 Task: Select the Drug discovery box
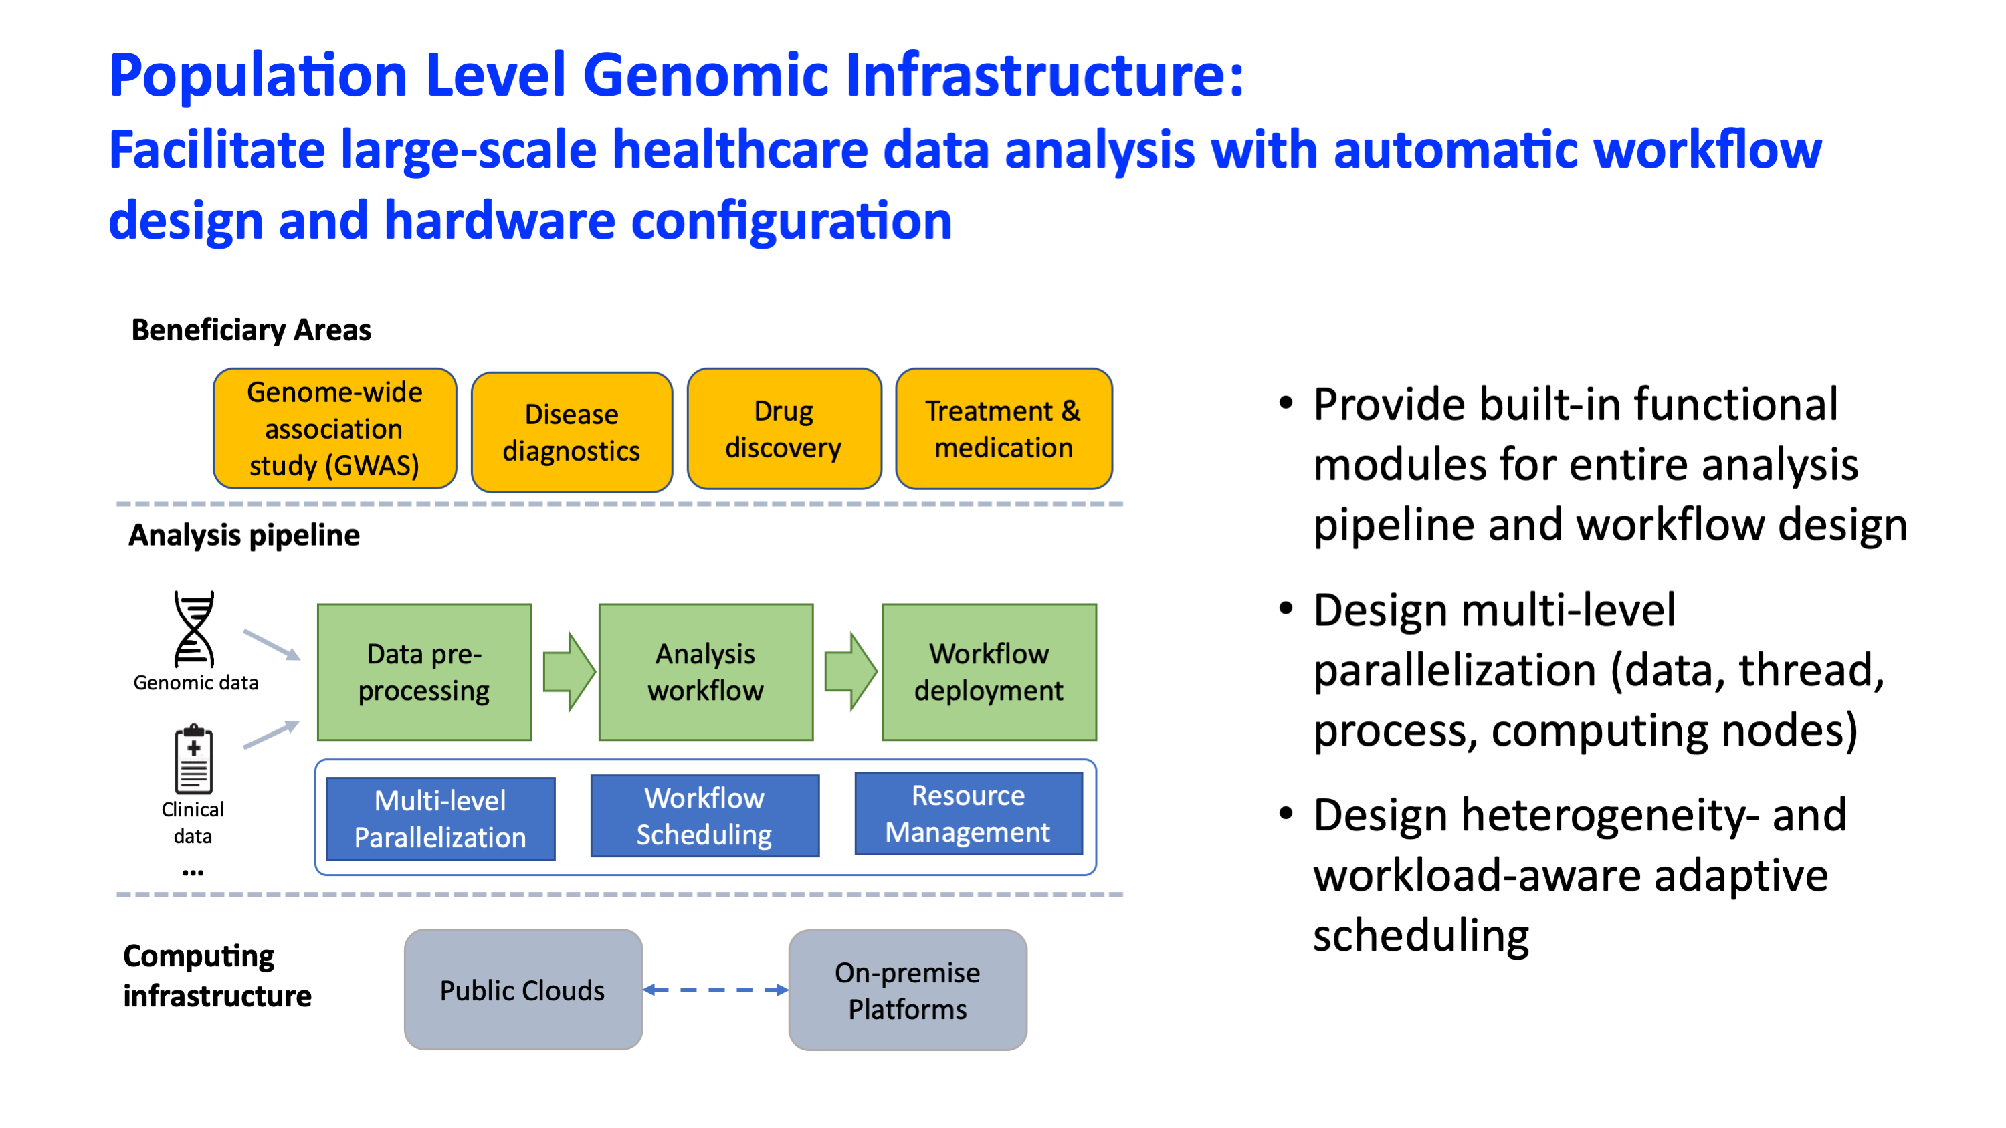click(x=784, y=429)
